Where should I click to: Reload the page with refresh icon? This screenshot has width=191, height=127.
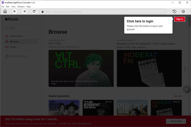34,11
